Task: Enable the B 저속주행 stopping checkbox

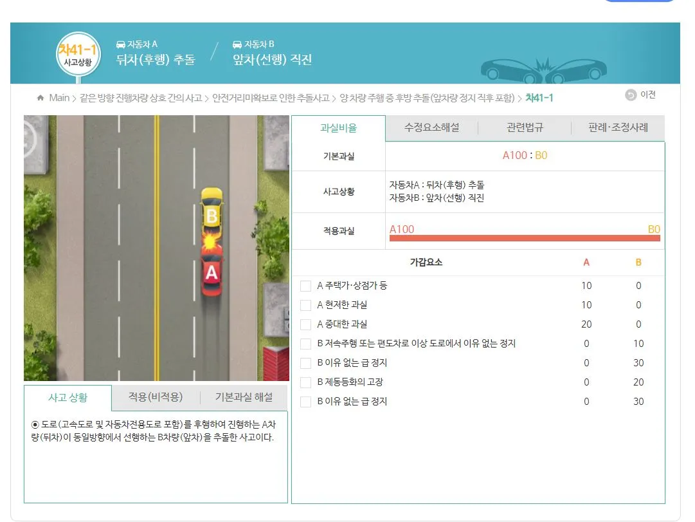Action: tap(305, 343)
